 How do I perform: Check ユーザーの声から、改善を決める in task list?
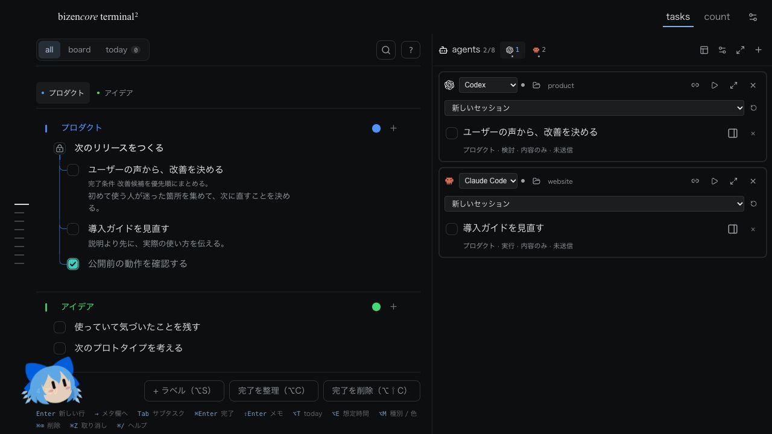[73, 170]
